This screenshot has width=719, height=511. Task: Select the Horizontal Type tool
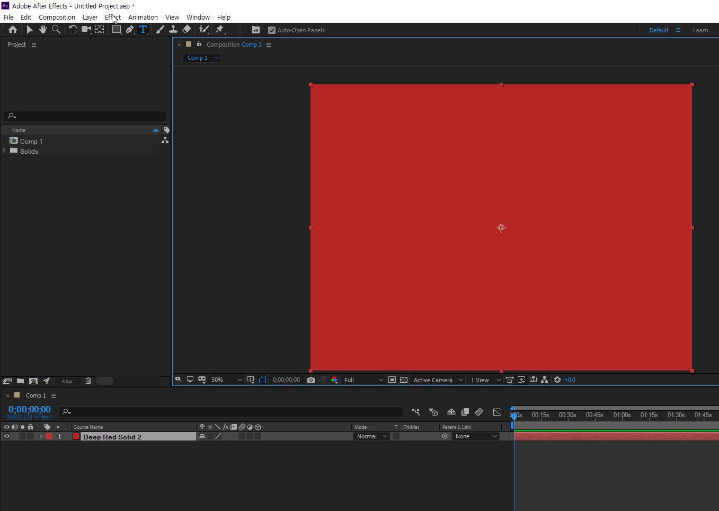click(x=143, y=30)
